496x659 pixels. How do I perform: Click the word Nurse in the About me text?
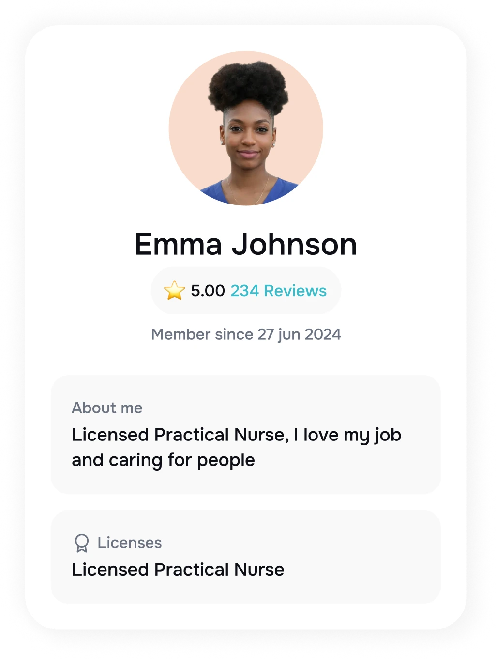point(261,435)
